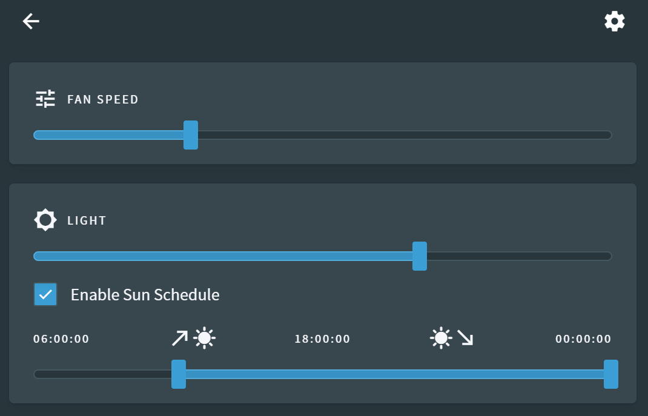This screenshot has width=648, height=416.
Task: Click the unfilled end of fan speed track
Action: point(600,135)
